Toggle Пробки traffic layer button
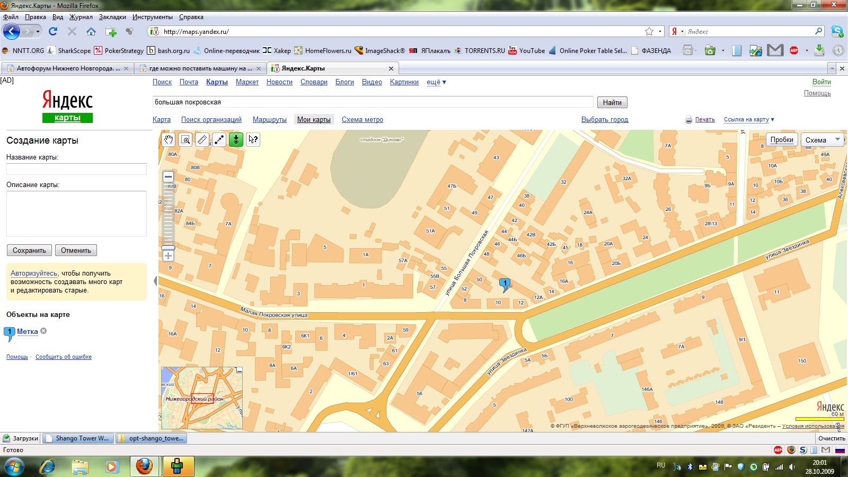Image resolution: width=848 pixels, height=477 pixels. click(x=782, y=139)
